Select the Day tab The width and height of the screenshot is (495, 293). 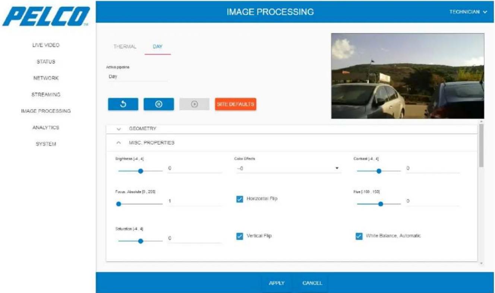pos(158,47)
